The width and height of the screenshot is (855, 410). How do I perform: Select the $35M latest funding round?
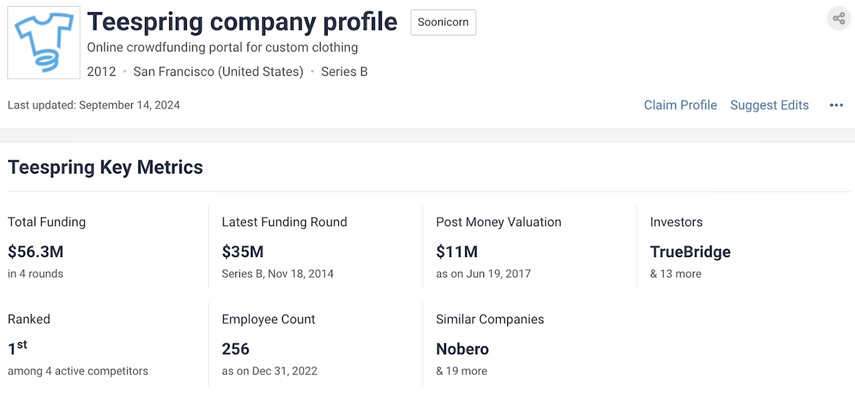pyautogui.click(x=242, y=252)
